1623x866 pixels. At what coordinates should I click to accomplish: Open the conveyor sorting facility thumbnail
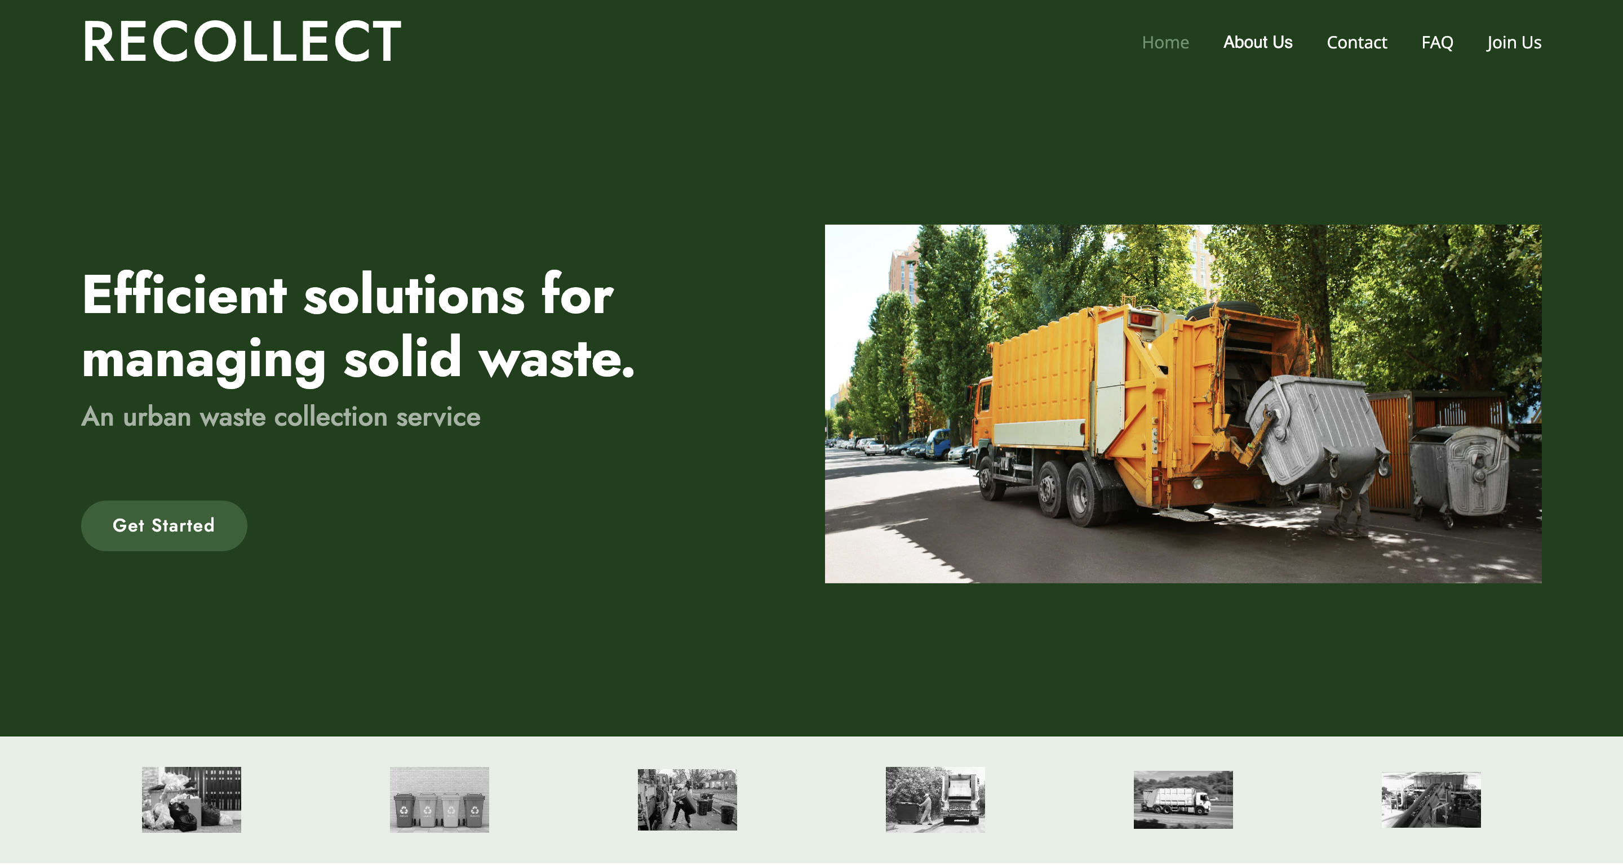1431,800
